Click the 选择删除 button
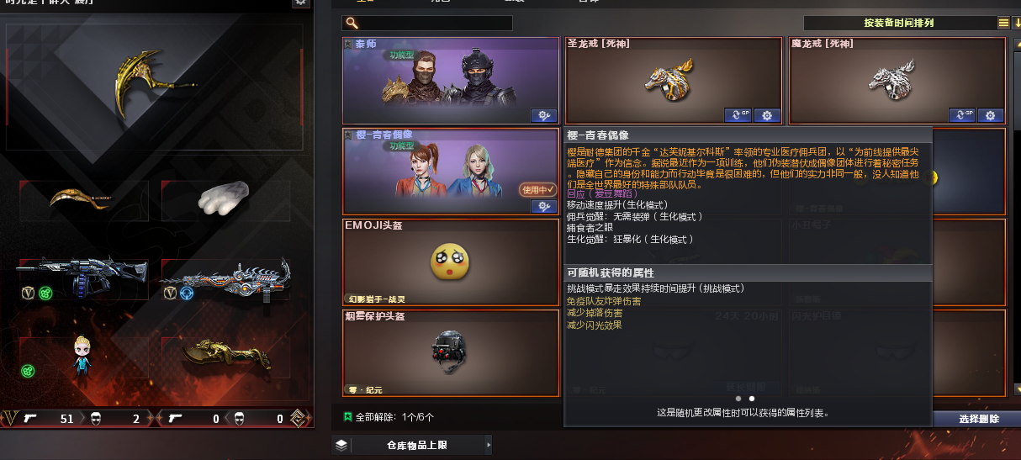This screenshot has height=460, width=1021. [x=978, y=419]
